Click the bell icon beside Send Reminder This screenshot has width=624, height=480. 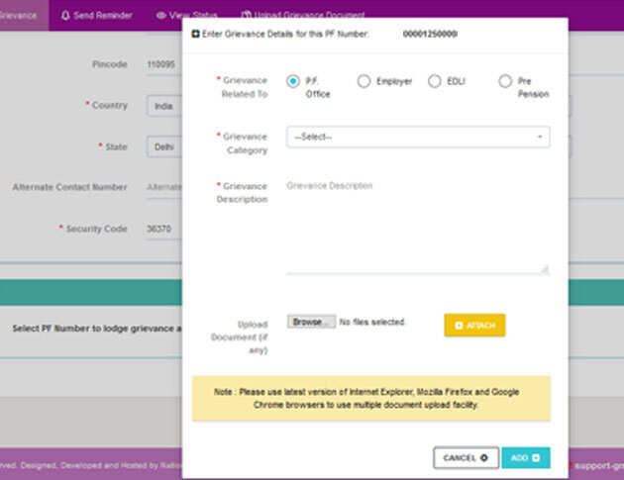click(x=65, y=16)
